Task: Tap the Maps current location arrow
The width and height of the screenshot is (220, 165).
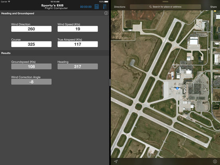Action: tap(116, 161)
